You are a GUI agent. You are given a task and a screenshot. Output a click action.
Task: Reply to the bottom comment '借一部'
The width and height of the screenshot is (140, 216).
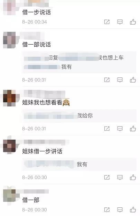[x=120, y=210]
